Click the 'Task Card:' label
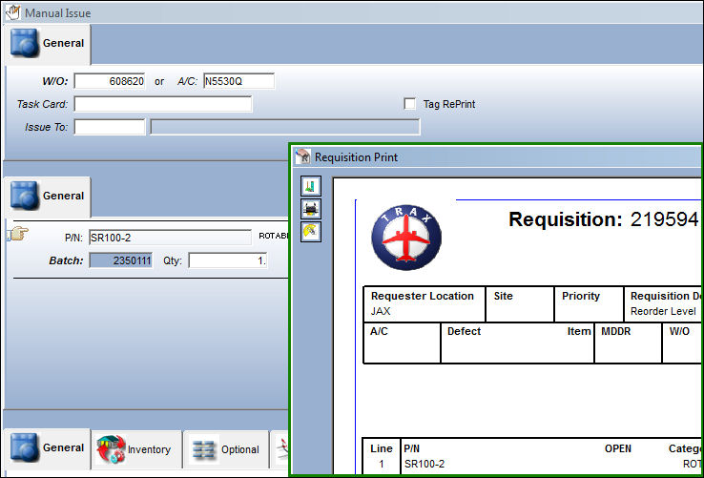 coord(42,104)
